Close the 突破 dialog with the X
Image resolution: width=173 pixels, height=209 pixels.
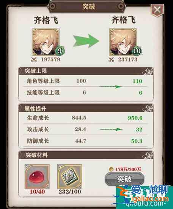[x=157, y=10]
